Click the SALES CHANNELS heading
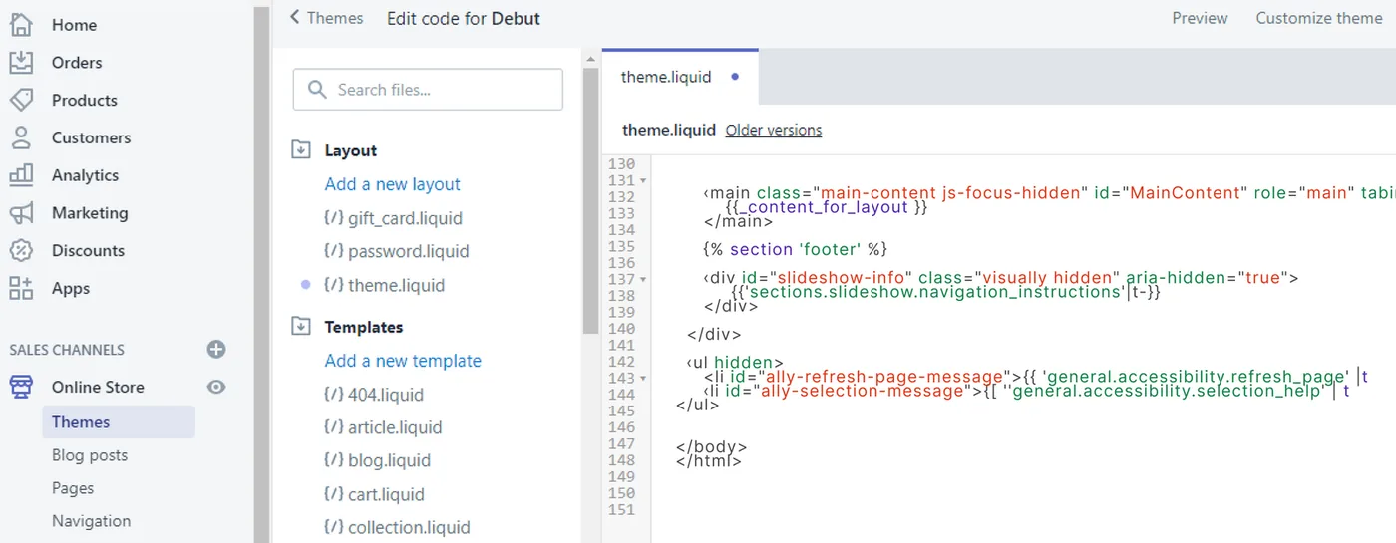This screenshot has width=1396, height=543. 67,350
